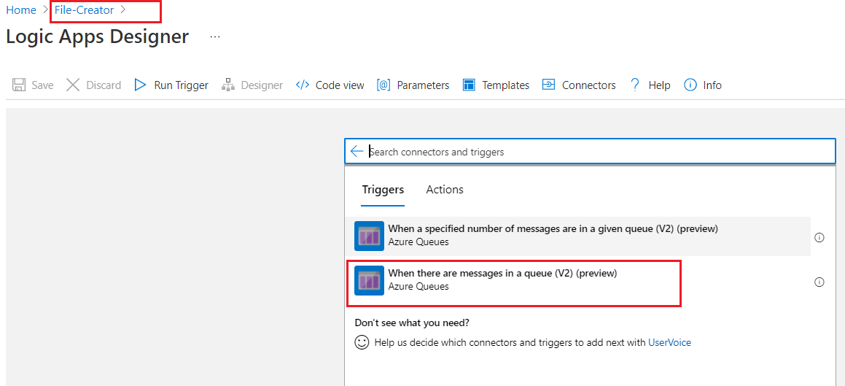Start the workflow with Run Trigger label

click(x=181, y=85)
